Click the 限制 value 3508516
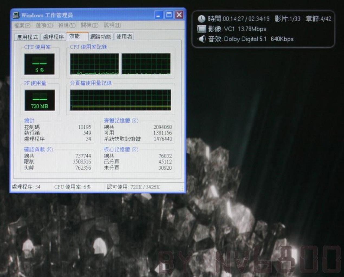The height and width of the screenshot is (277, 344). pos(82,162)
